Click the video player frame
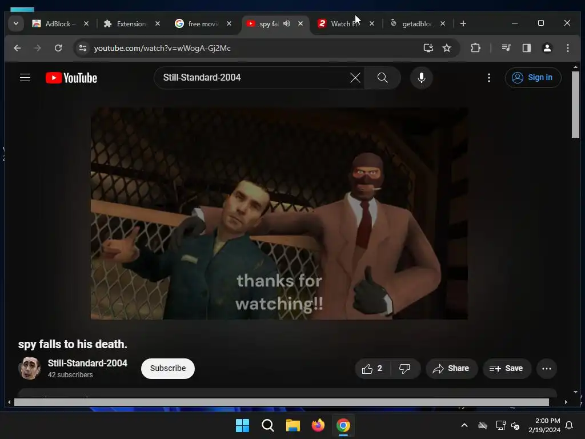The width and height of the screenshot is (585, 439). point(279,214)
